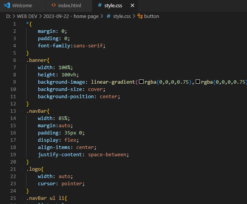Collapse the .navBar rule at line 13
The height and width of the screenshot is (204, 247).
22,111
